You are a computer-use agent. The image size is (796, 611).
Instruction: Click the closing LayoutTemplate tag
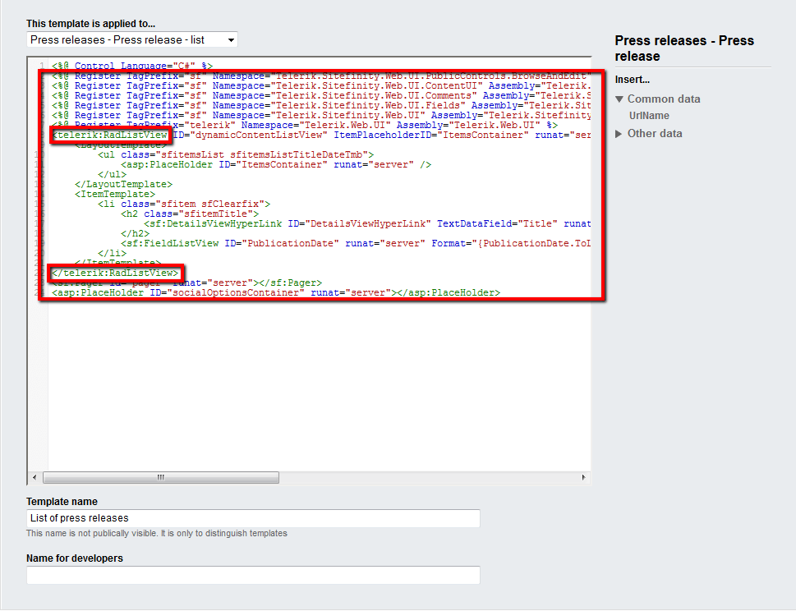tap(123, 184)
